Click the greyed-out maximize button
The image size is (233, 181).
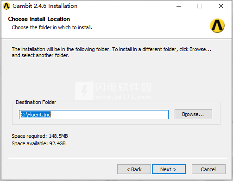200,6
